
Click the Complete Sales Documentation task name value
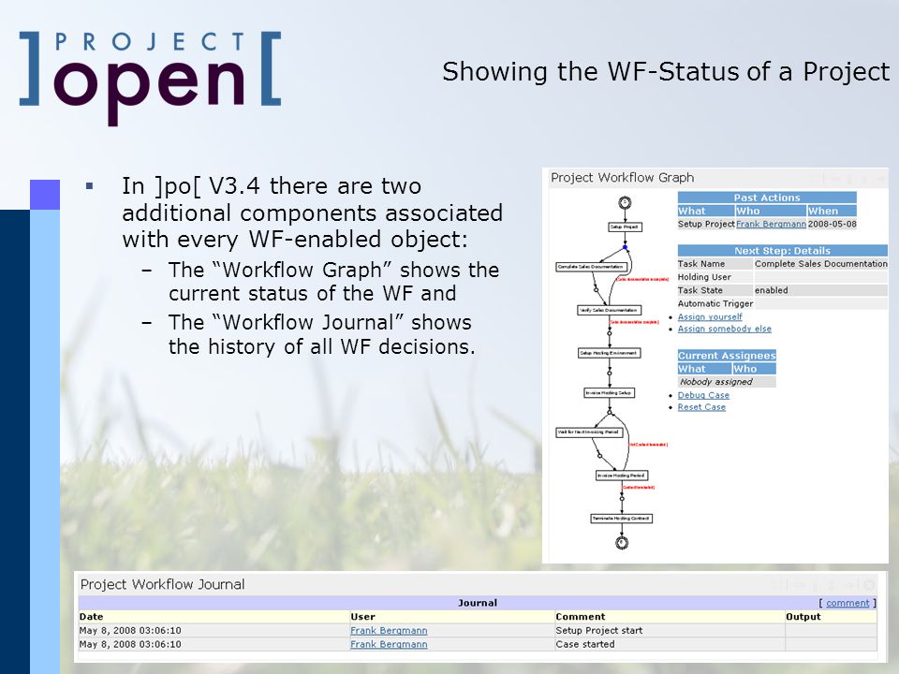tap(820, 264)
